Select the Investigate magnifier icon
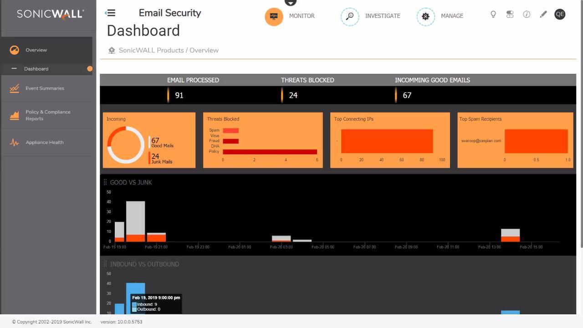Image resolution: width=583 pixels, height=328 pixels. 350,16
